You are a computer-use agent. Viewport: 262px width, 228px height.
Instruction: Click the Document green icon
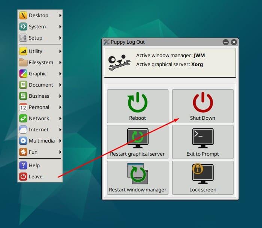[x=23, y=85]
